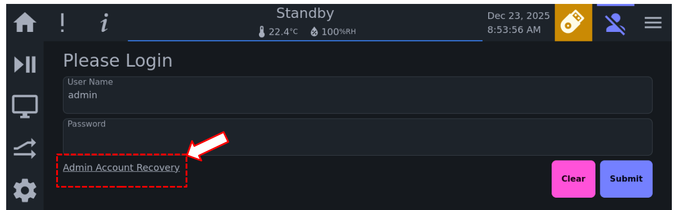The height and width of the screenshot is (210, 678).
Task: Click the pink Clear button
Action: 573,179
